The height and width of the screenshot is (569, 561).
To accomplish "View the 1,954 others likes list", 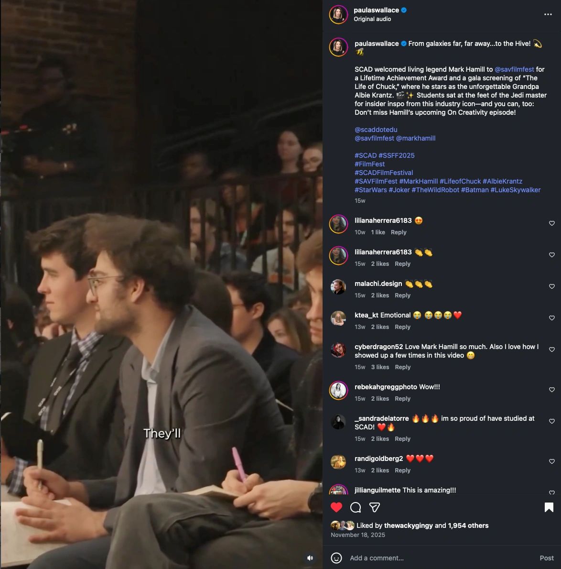I will tap(468, 525).
